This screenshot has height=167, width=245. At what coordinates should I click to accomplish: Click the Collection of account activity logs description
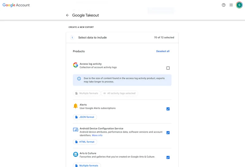tap(98, 67)
